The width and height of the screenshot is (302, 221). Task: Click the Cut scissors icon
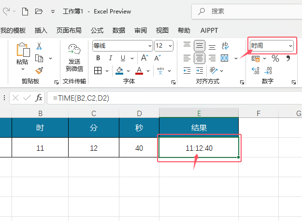(39, 46)
